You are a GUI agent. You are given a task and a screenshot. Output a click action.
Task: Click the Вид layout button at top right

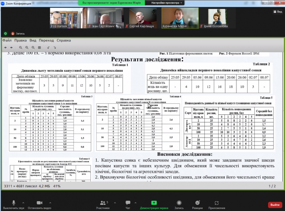click(278, 12)
